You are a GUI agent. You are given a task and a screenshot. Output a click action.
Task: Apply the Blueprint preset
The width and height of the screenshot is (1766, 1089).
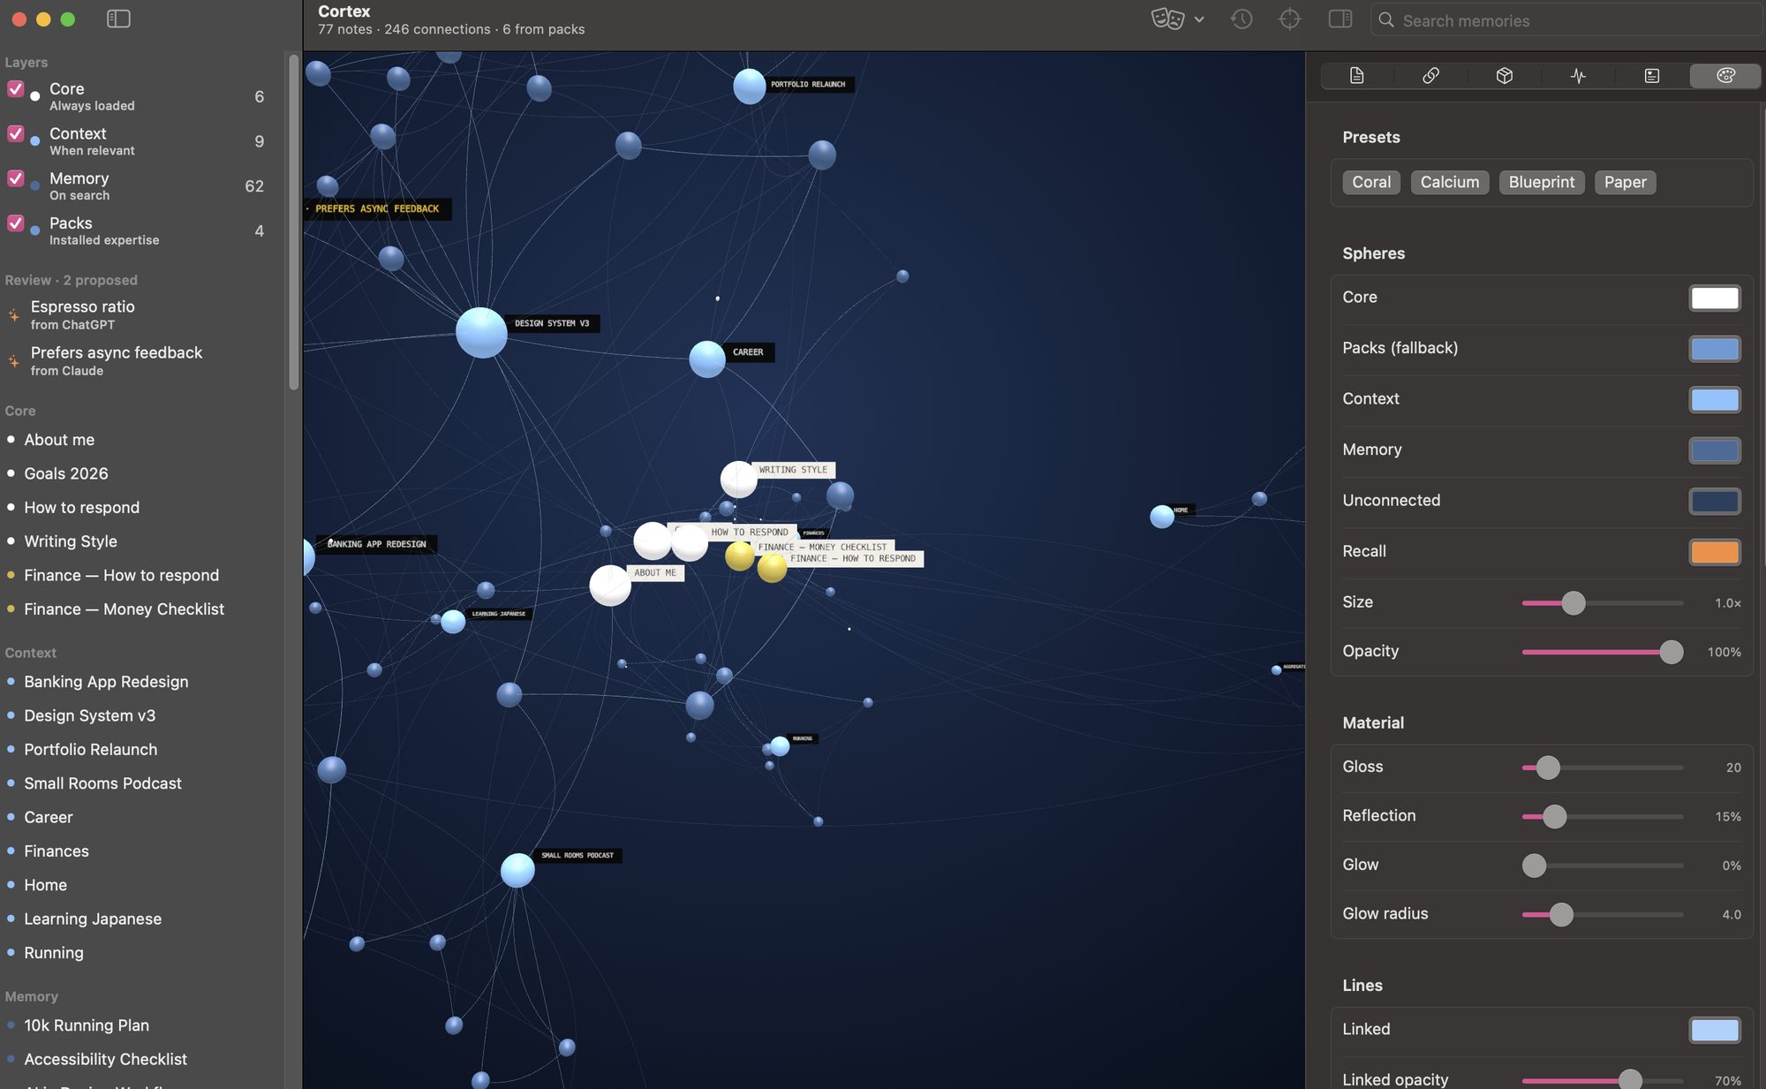(1542, 182)
